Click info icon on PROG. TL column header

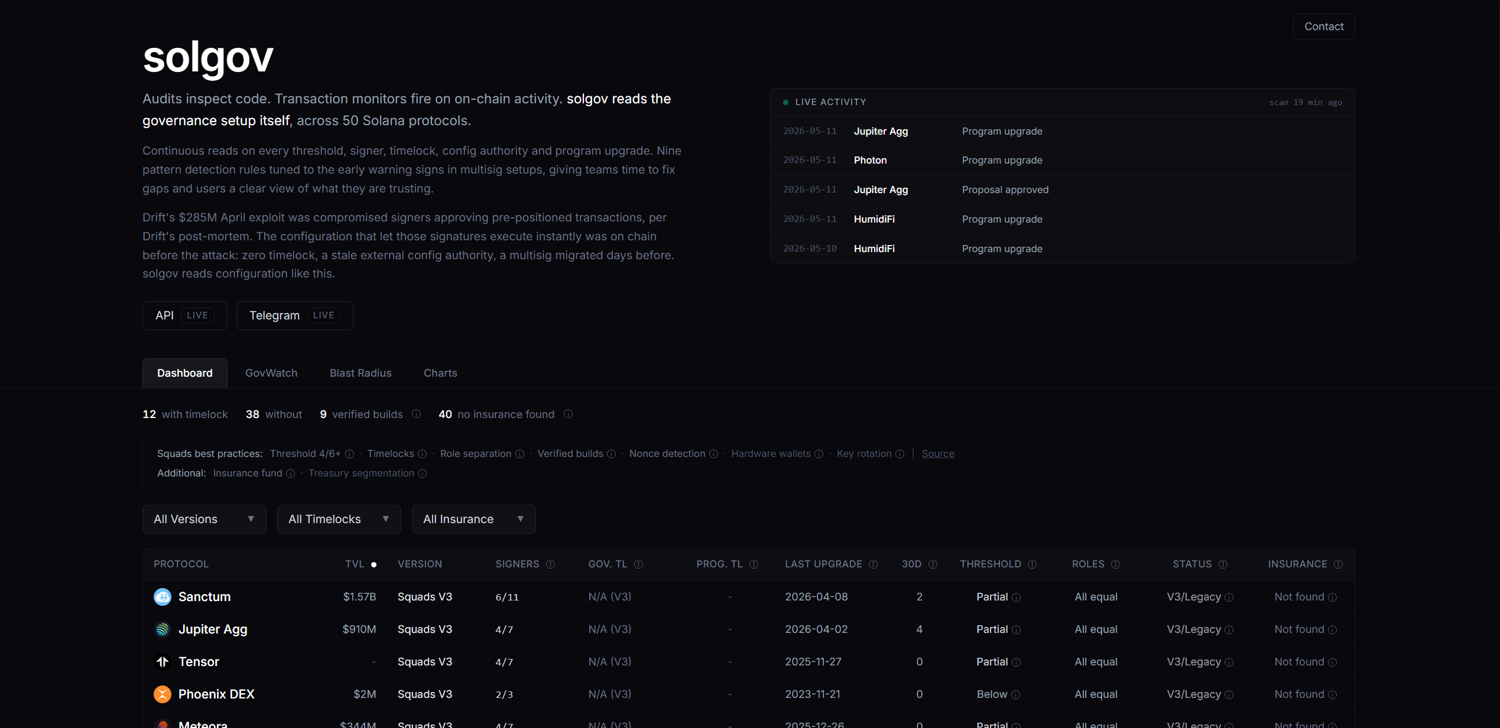(x=754, y=564)
